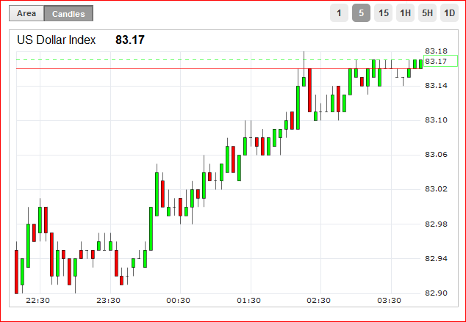Click the green 83.17 price label box
This screenshot has height=322, width=466.
click(440, 61)
